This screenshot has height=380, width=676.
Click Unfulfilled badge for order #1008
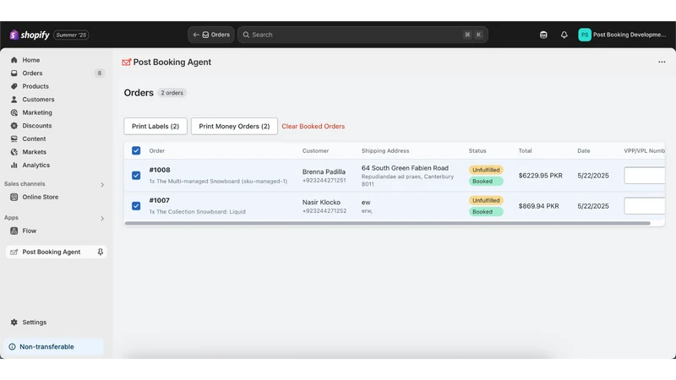[x=486, y=170]
